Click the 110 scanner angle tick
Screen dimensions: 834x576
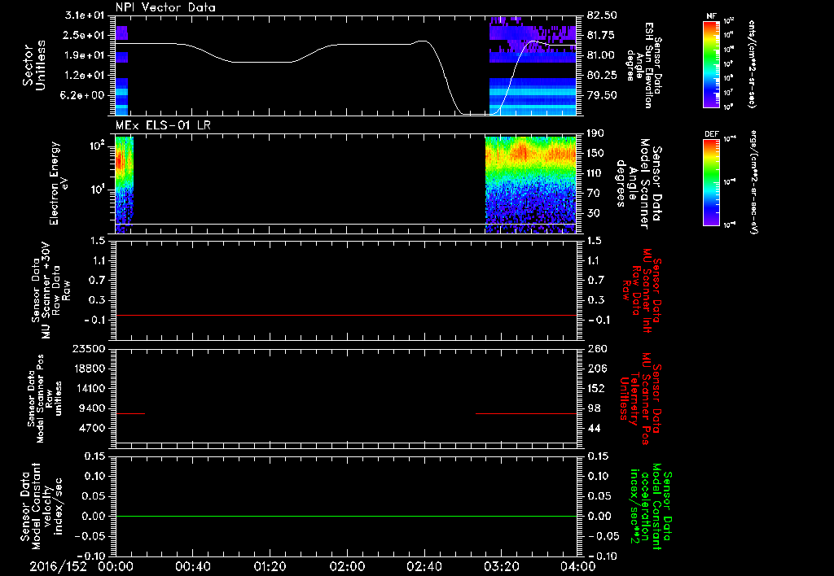pyautogui.click(x=596, y=173)
